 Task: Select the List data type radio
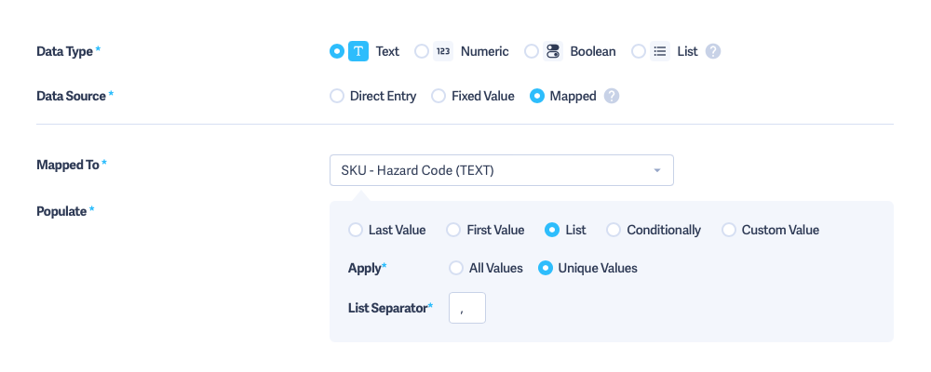[x=639, y=52]
